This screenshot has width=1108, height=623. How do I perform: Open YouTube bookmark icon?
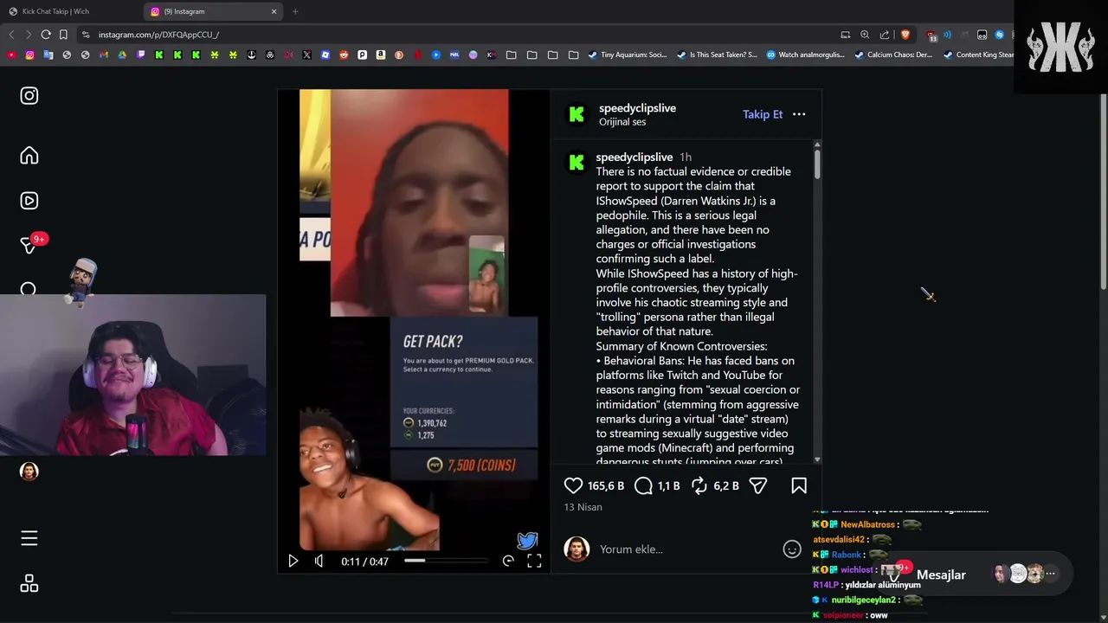[x=11, y=55]
